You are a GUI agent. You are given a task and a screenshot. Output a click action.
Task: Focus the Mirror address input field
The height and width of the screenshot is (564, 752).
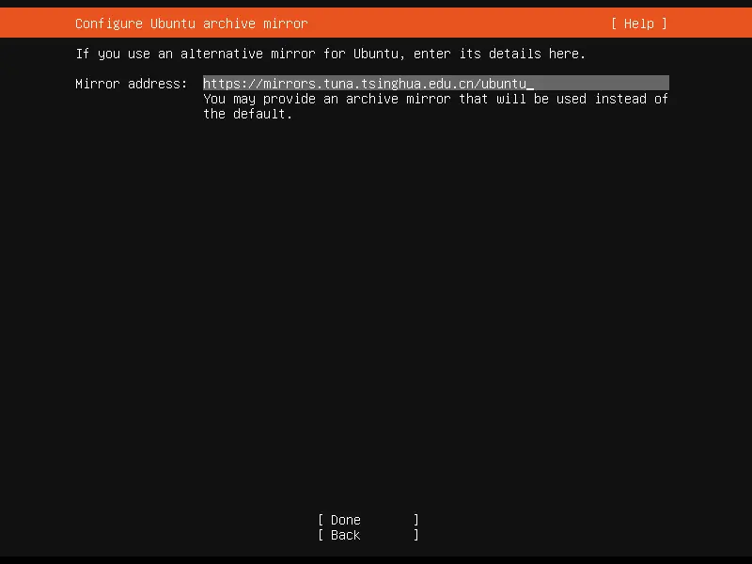(x=435, y=84)
